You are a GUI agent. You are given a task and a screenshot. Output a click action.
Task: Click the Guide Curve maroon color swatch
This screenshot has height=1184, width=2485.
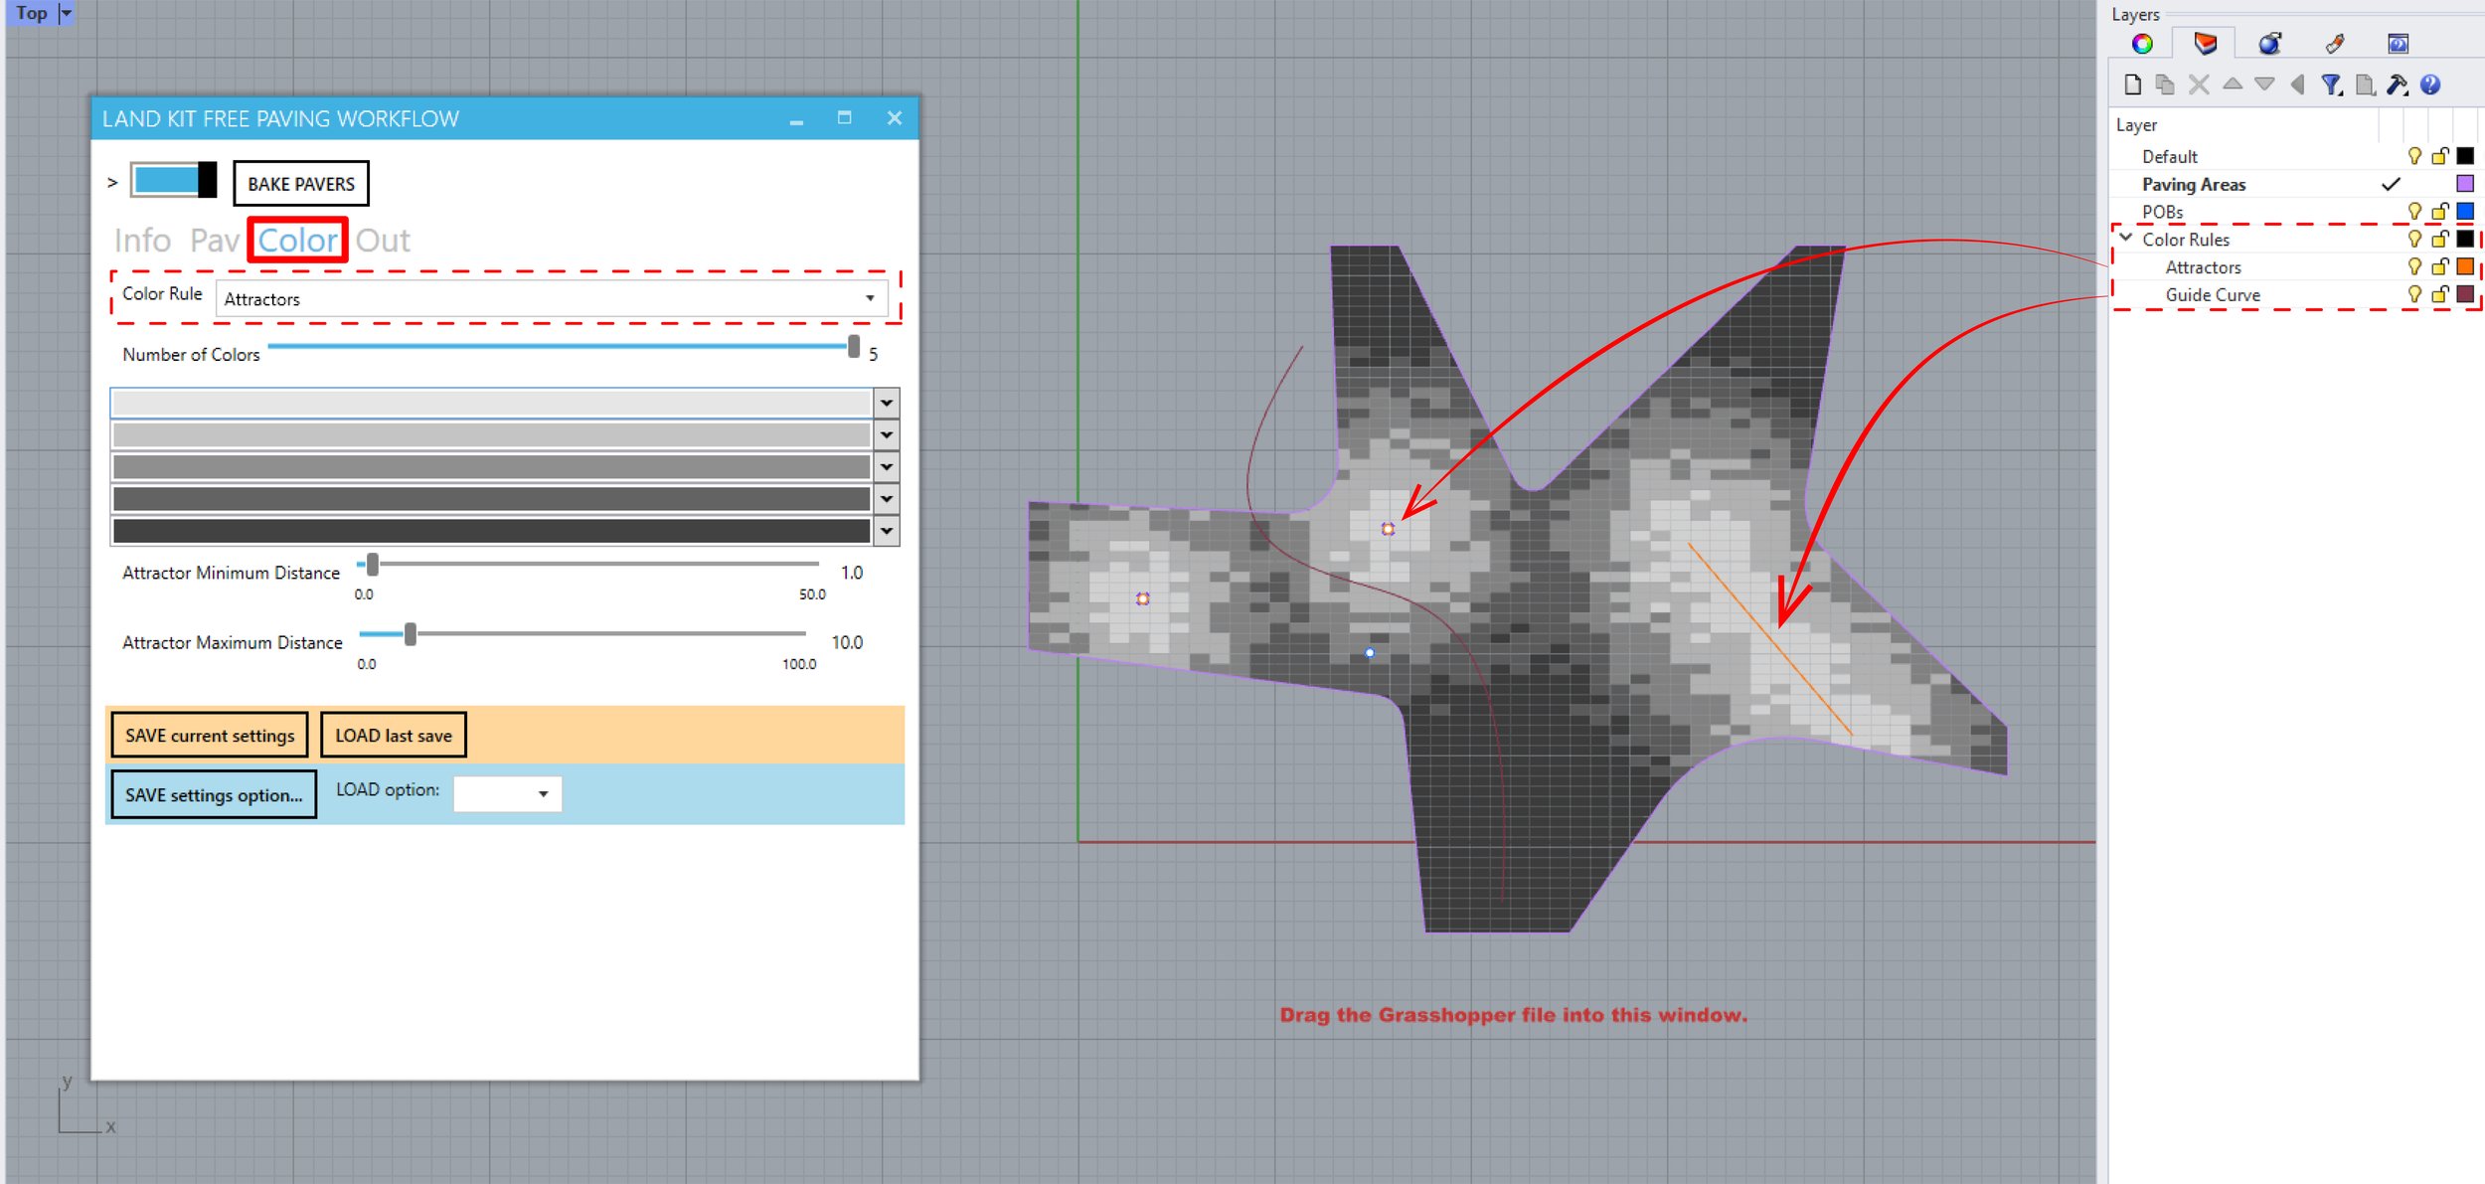[2465, 294]
